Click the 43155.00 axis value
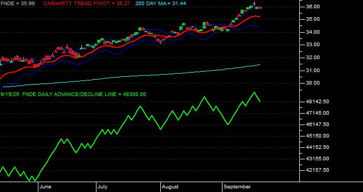This screenshot has height=192, width=363. [317, 159]
